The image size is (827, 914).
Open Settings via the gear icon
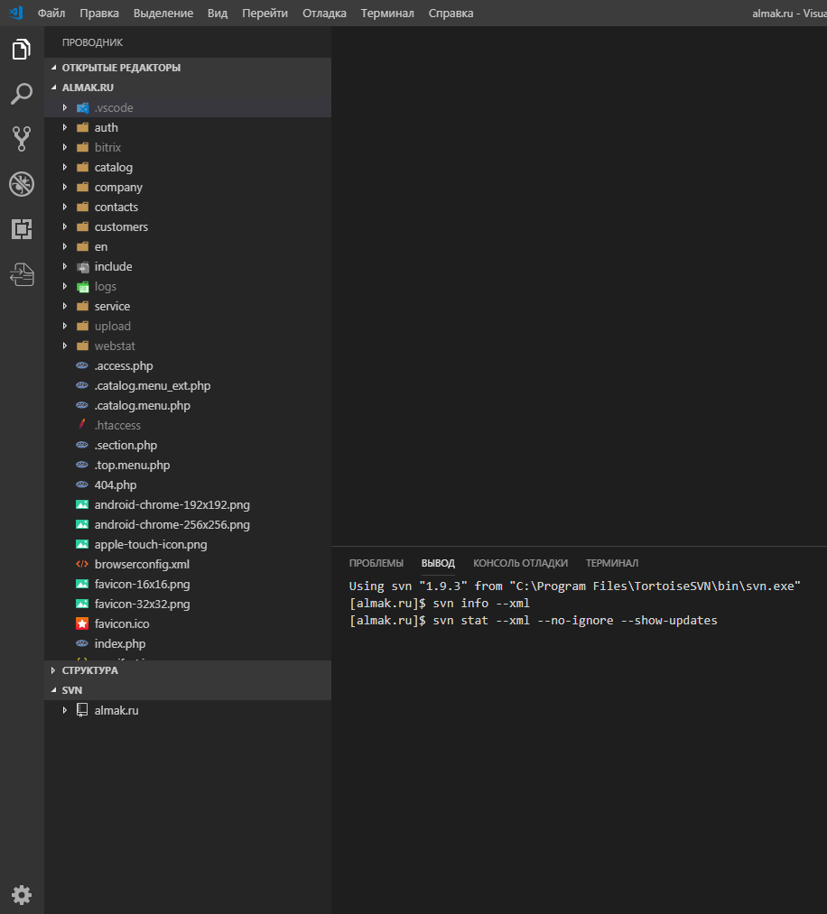(22, 894)
